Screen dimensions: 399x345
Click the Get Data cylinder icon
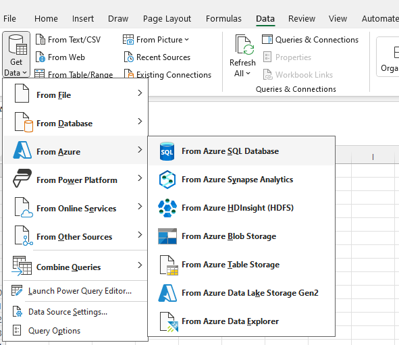tap(18, 45)
